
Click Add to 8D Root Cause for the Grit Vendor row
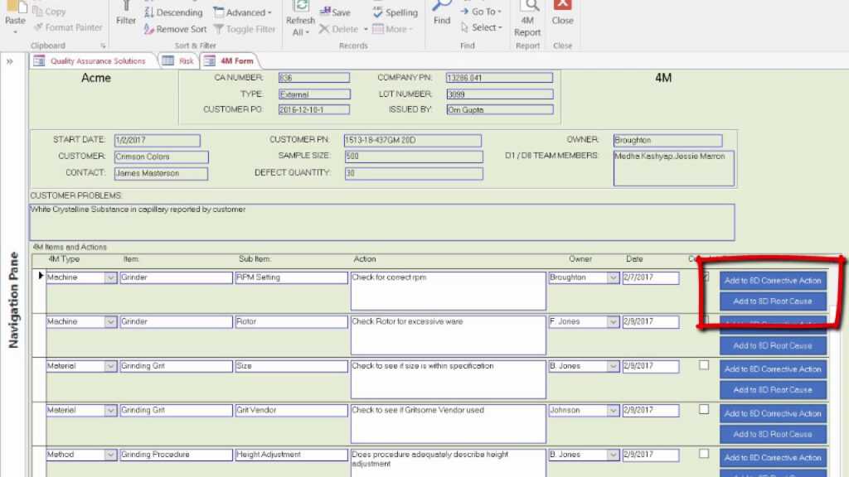[x=772, y=433]
